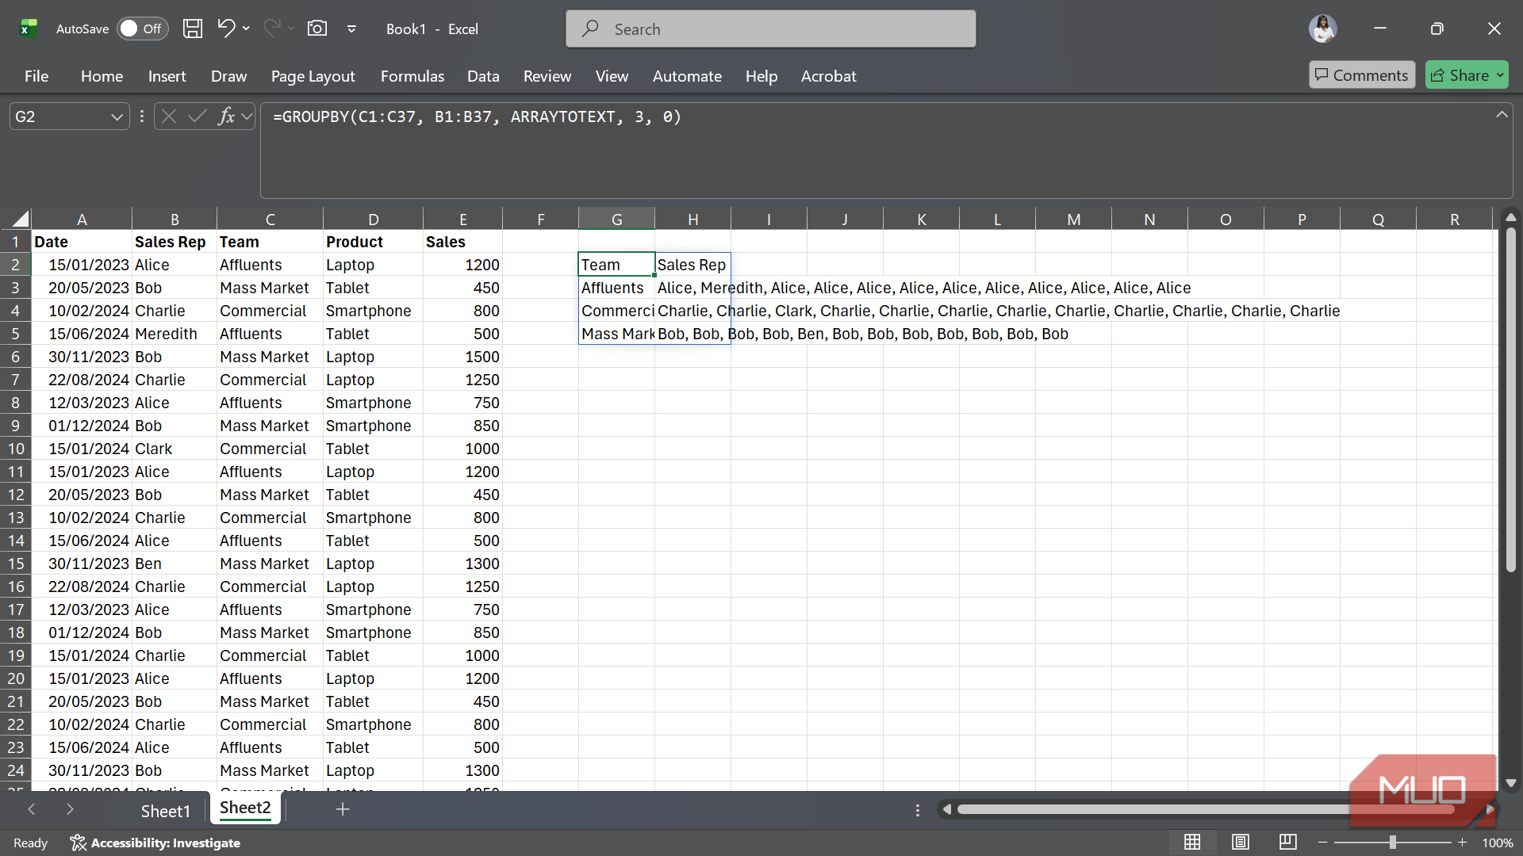
Task: Click the Insert Function fx icon
Action: pyautogui.click(x=226, y=117)
